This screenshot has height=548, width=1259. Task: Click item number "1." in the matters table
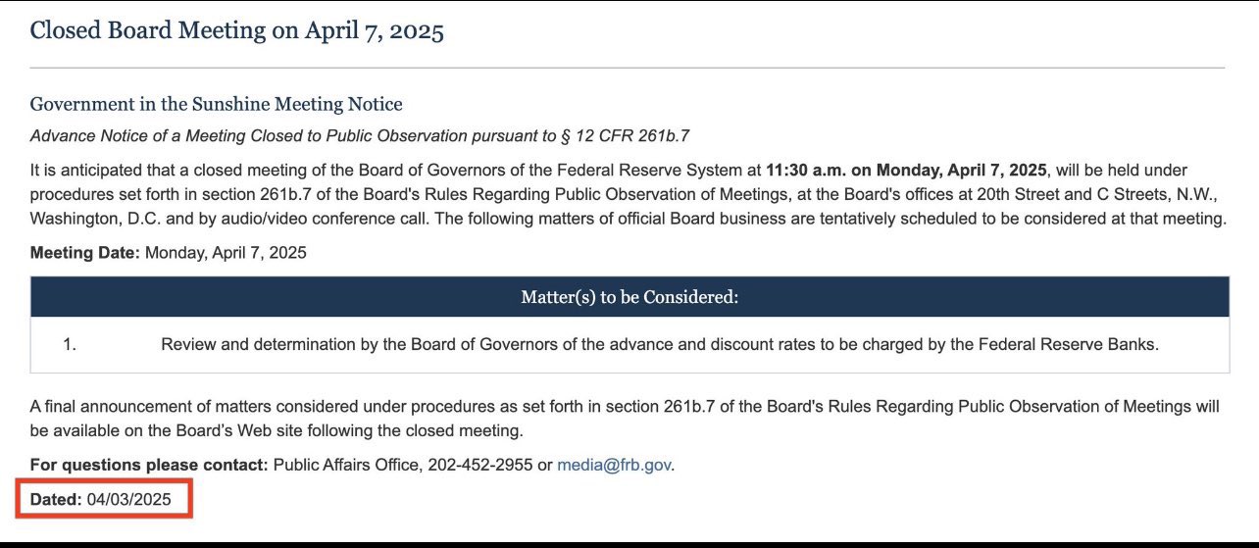[70, 345]
